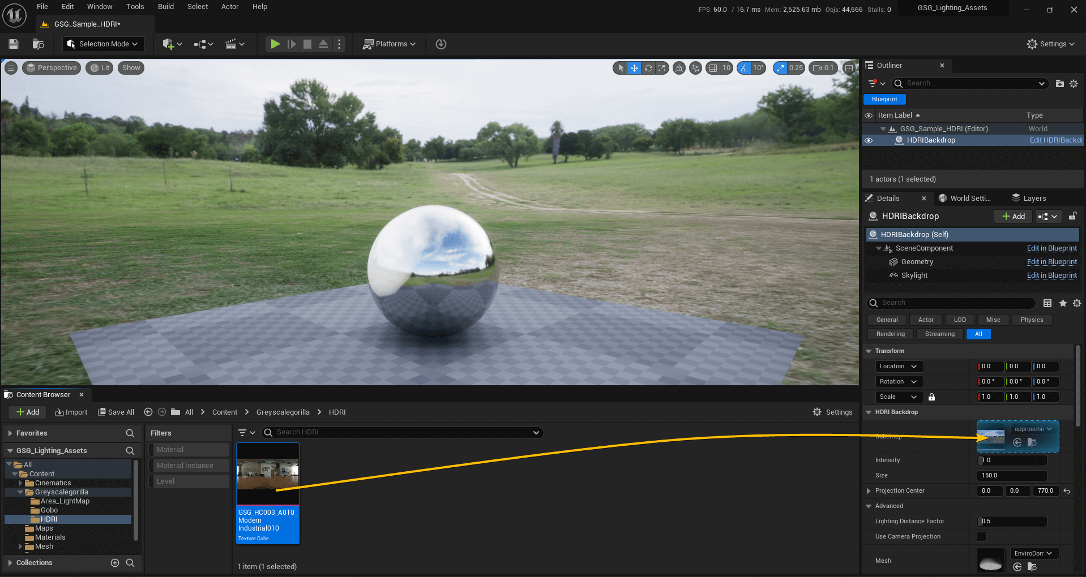Open camera speed 0.1 setting
Screen dimensions: 1086x577
click(823, 68)
